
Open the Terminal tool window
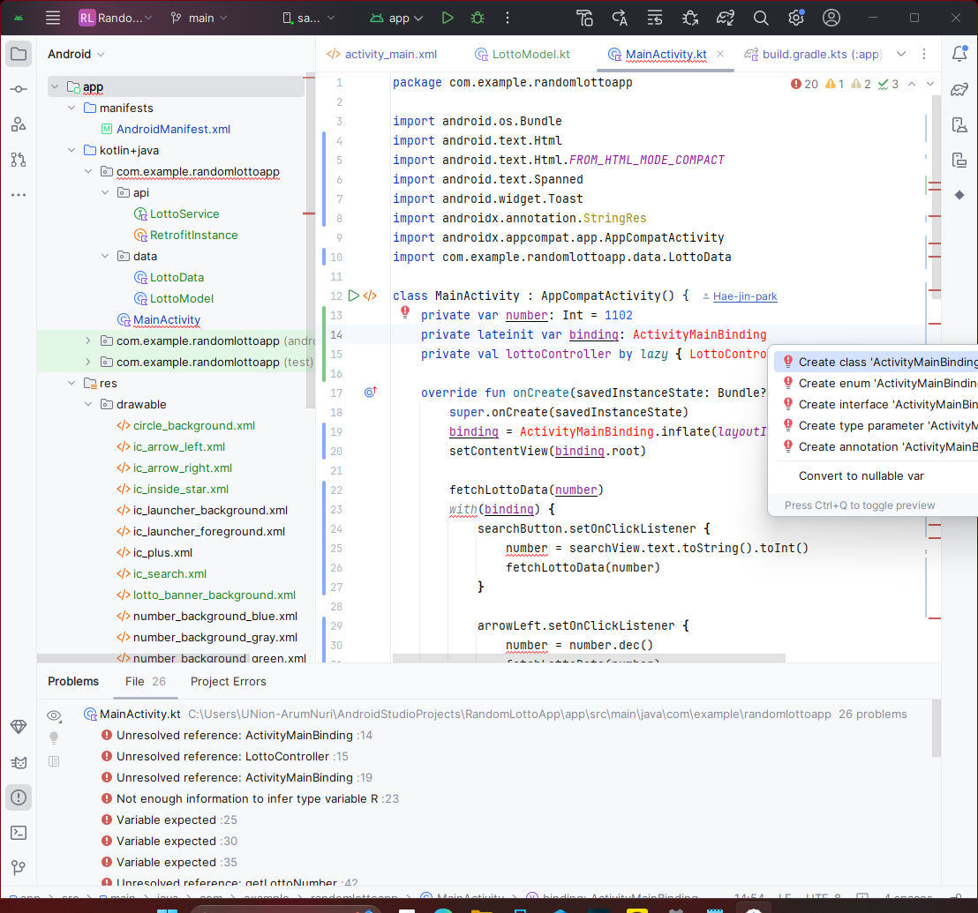(19, 833)
